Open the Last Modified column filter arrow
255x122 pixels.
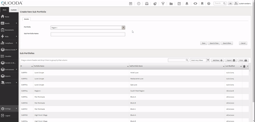click(241, 66)
